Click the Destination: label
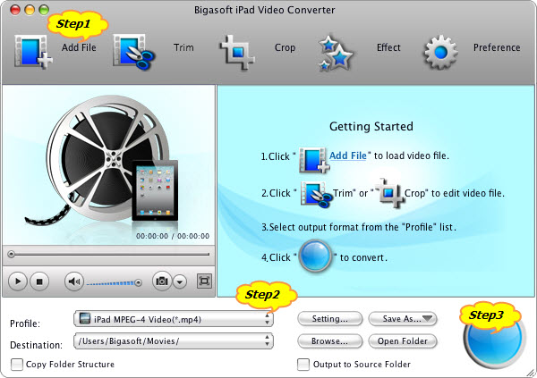 click(x=37, y=345)
